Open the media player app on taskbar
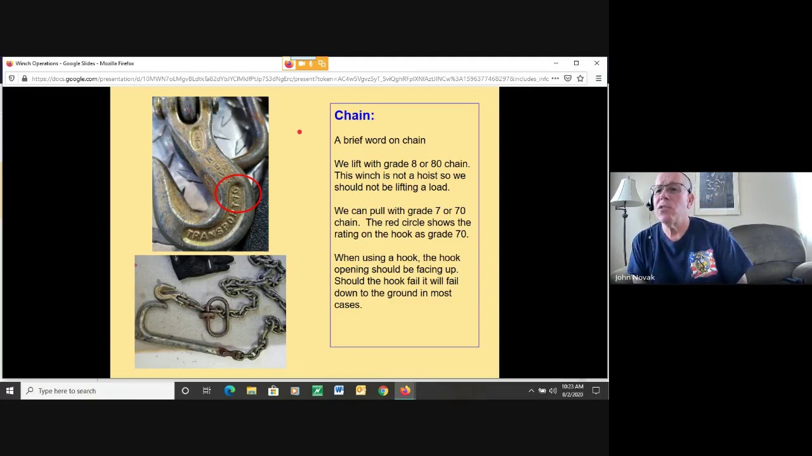Viewport: 812px width, 456px height. point(295,391)
